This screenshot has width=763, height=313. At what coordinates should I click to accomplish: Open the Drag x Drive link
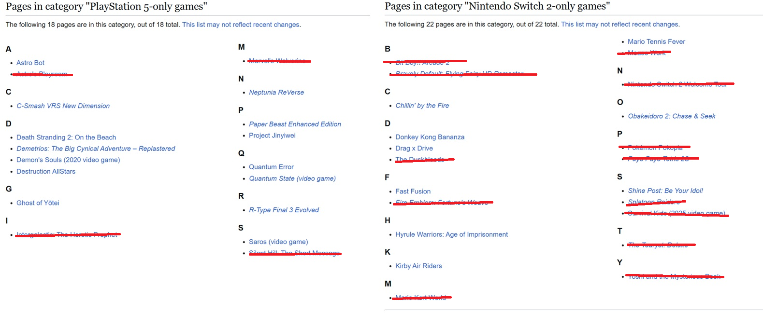[414, 148]
